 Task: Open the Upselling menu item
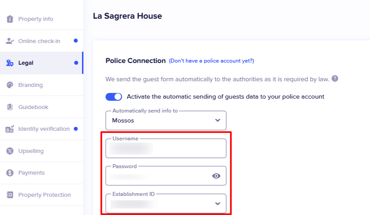point(42,151)
